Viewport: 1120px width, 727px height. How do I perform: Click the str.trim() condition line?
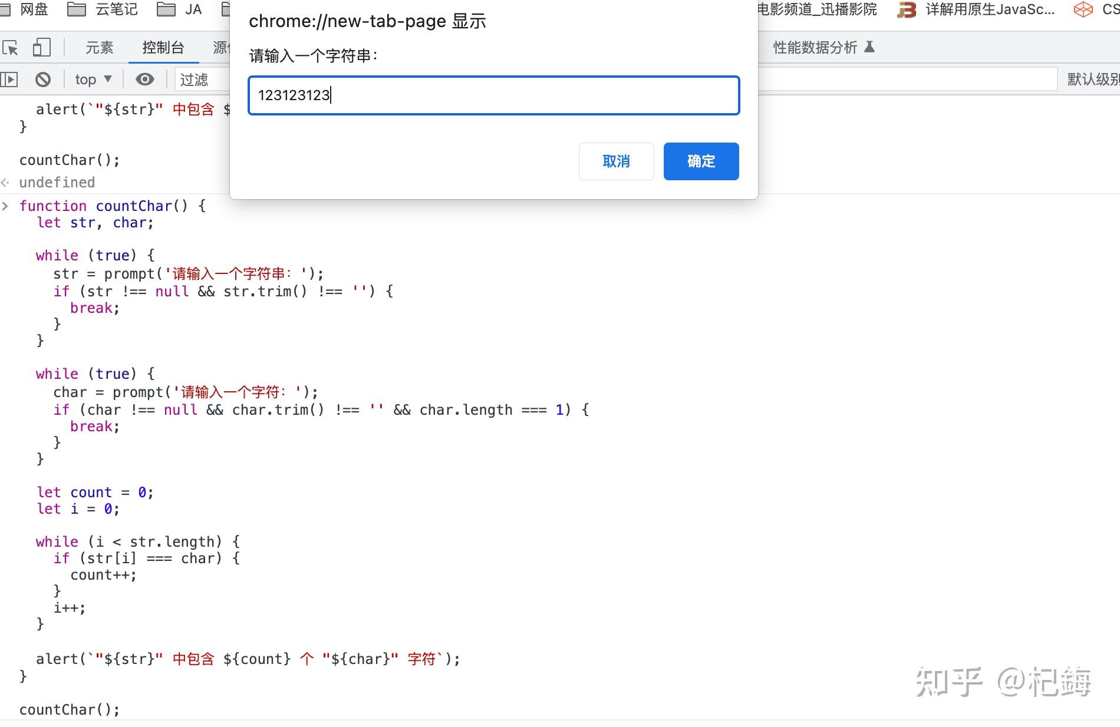[x=223, y=292]
